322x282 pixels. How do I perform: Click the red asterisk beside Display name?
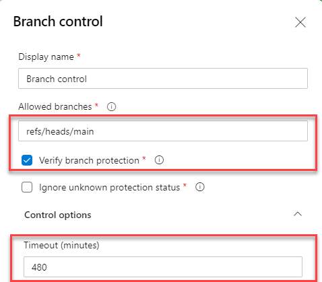click(79, 55)
